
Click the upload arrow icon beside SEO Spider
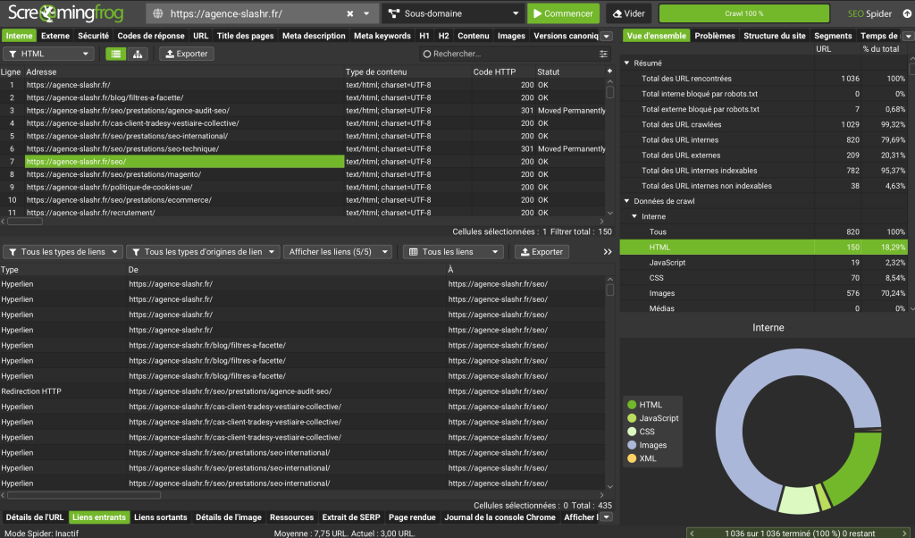(x=907, y=14)
